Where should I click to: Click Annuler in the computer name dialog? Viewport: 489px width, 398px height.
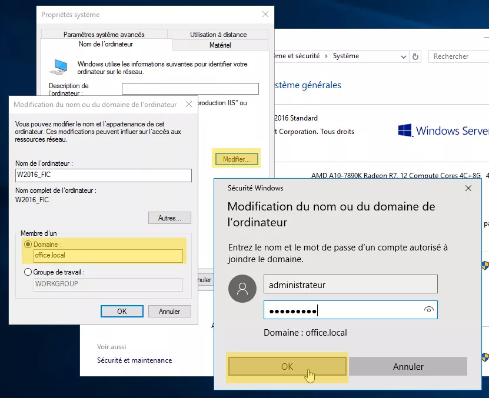(169, 312)
